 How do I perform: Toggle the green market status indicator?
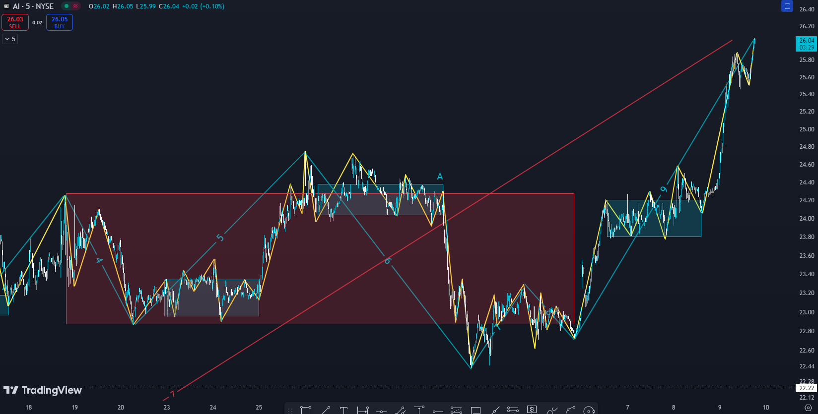66,6
